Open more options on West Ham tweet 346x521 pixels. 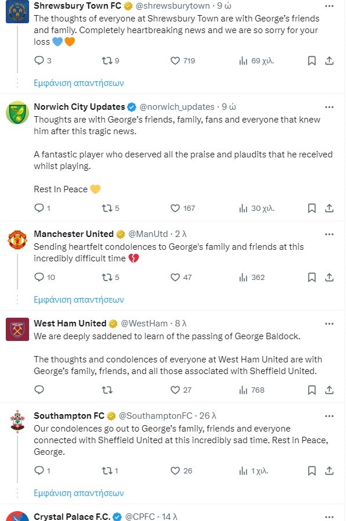329,324
